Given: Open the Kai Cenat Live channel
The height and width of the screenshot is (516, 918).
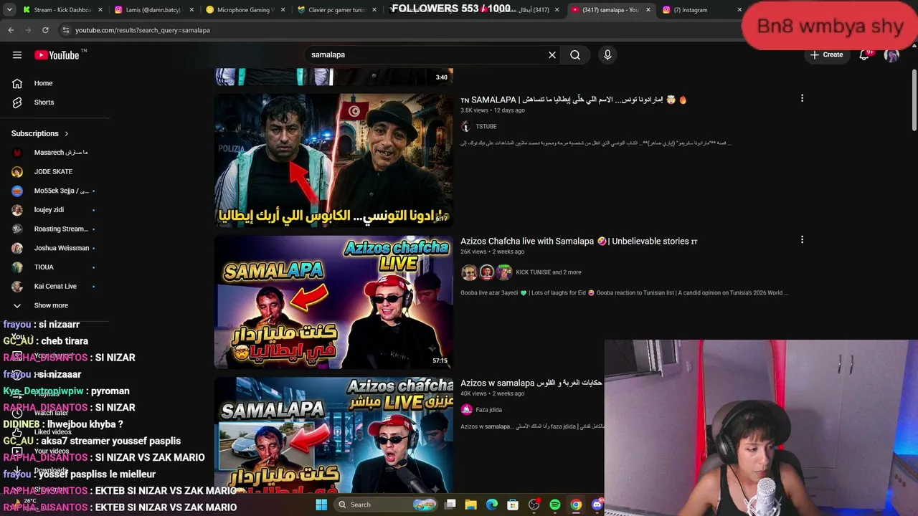Looking at the screenshot, I should point(55,287).
